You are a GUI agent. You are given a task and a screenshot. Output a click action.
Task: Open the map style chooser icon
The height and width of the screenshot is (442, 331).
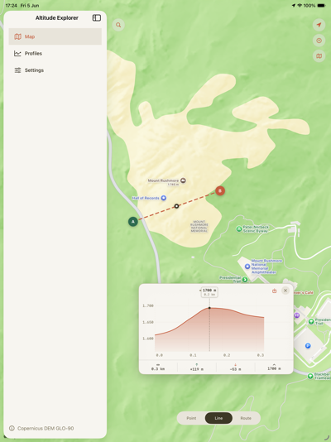point(319,56)
